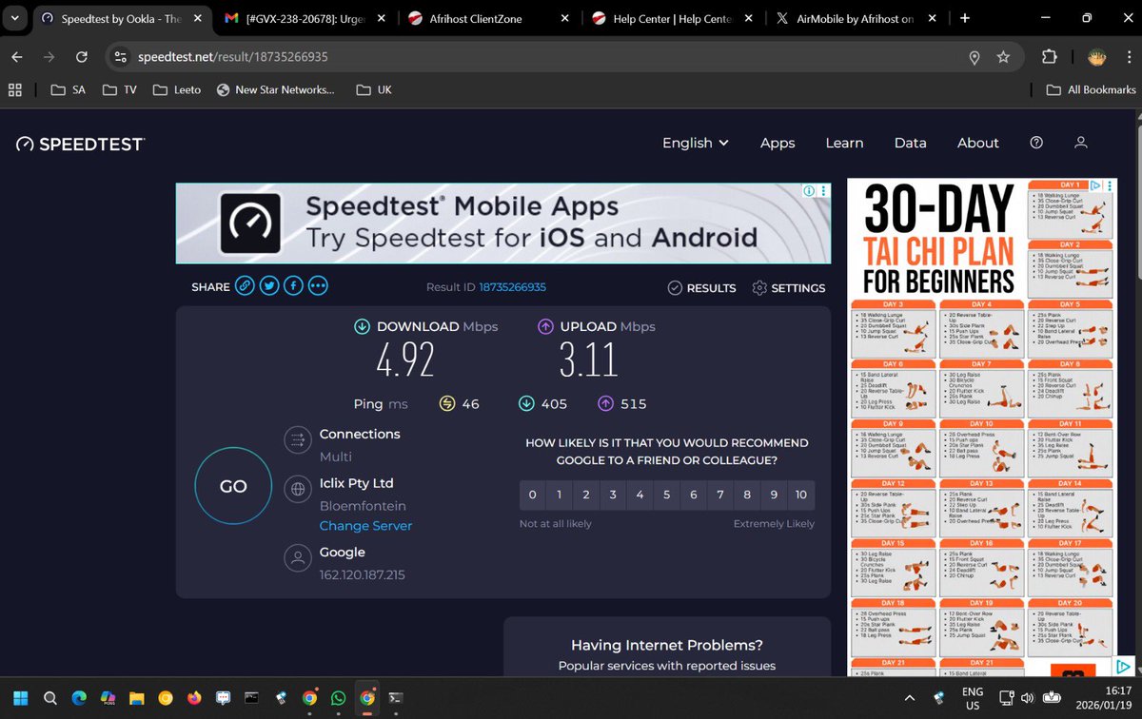Open the SA bookmarks folder
This screenshot has height=719, width=1142.
click(68, 89)
